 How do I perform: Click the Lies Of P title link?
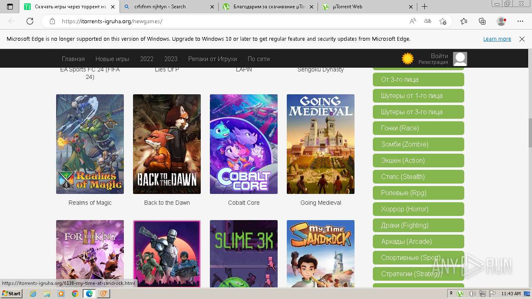167,70
